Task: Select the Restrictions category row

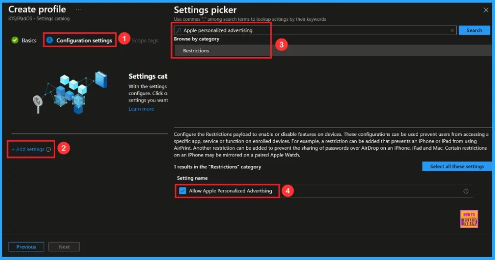Action: click(x=333, y=50)
